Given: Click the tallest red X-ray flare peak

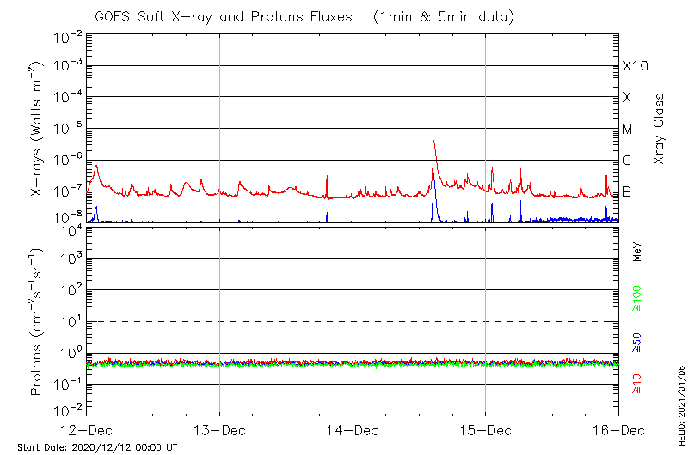Looking at the screenshot, I should [434, 142].
